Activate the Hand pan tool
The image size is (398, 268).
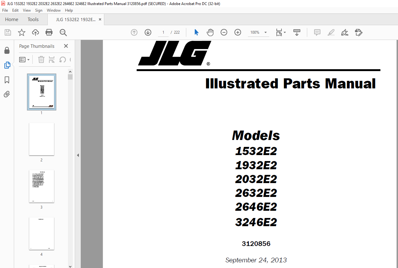click(210, 32)
